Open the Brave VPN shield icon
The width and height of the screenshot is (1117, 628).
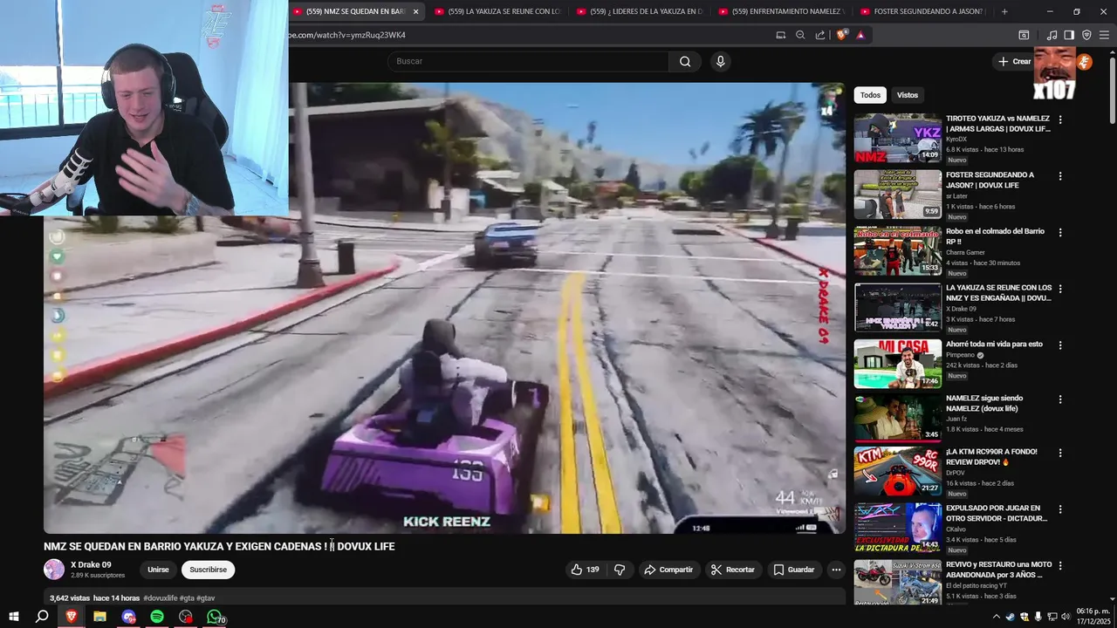click(x=1086, y=35)
